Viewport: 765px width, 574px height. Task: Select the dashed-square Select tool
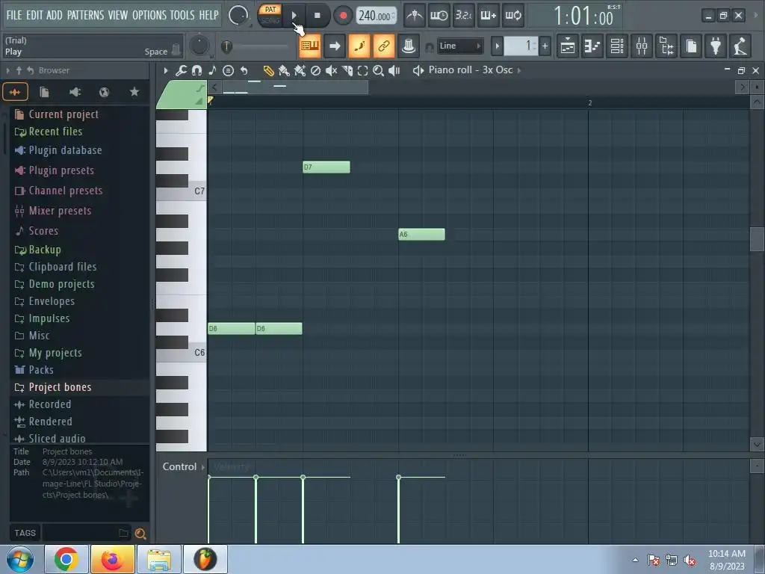click(362, 71)
